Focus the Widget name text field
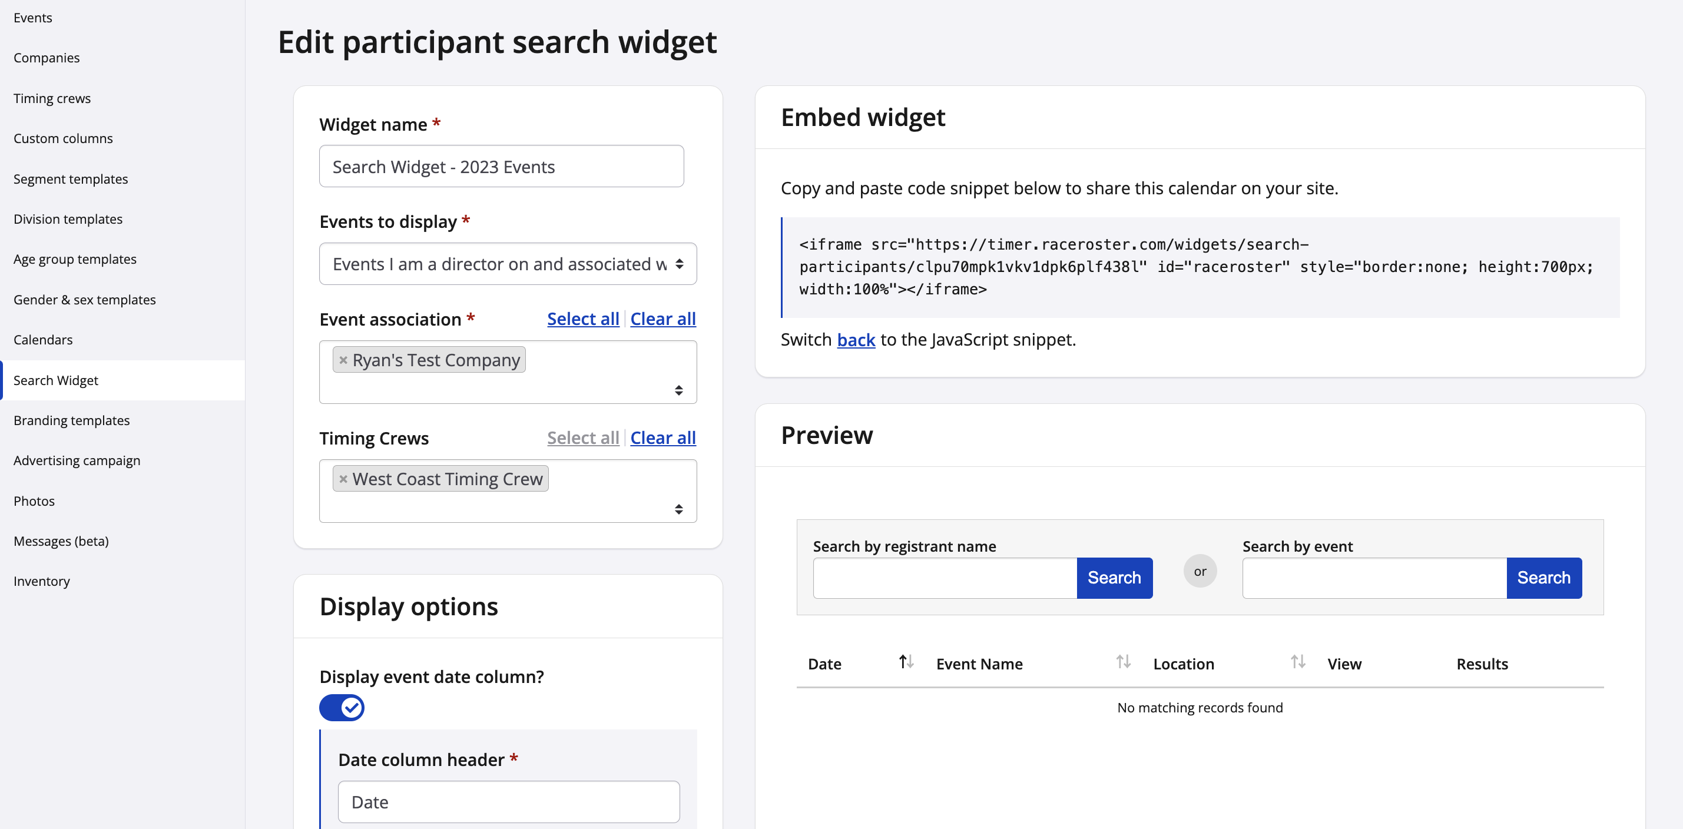This screenshot has height=829, width=1683. (x=501, y=167)
